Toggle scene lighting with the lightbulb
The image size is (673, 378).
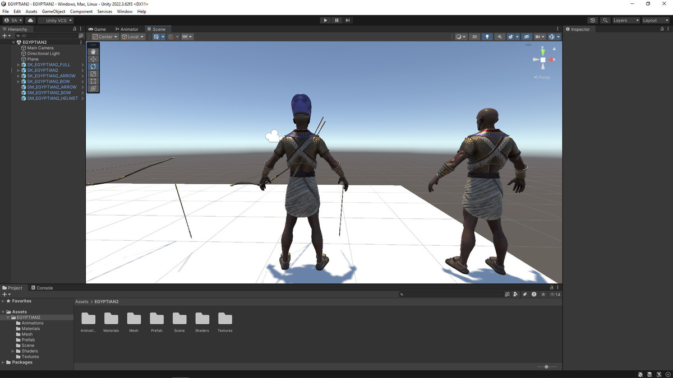click(487, 37)
